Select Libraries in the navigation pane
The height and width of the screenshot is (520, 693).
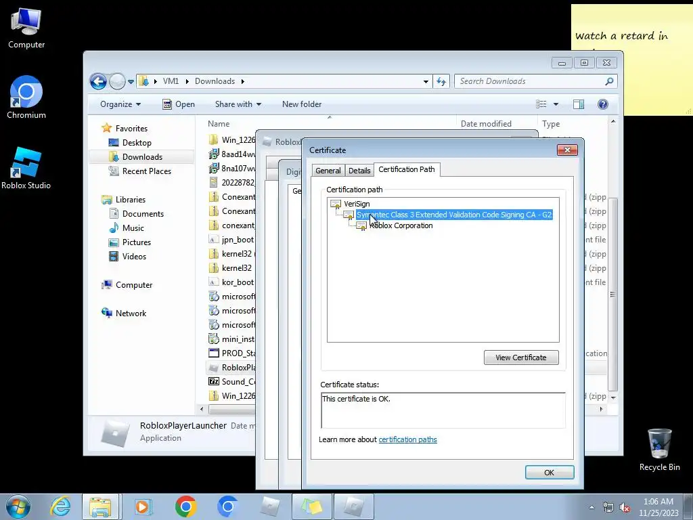tap(130, 200)
